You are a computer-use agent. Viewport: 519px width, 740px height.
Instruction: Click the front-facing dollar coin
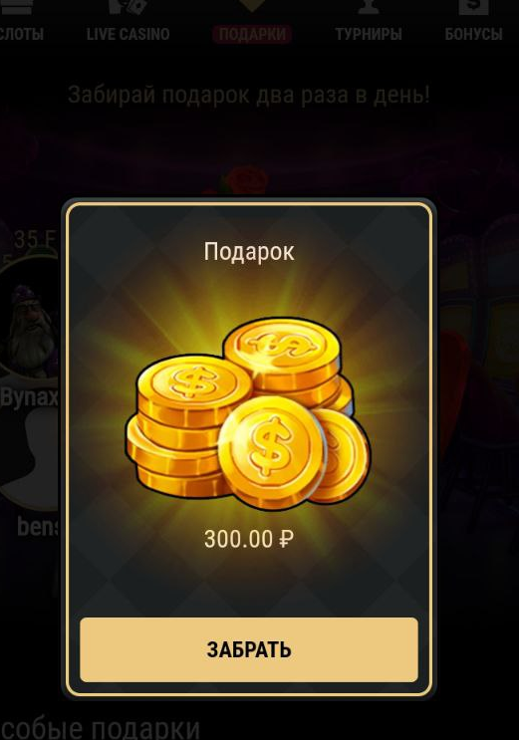coord(272,452)
